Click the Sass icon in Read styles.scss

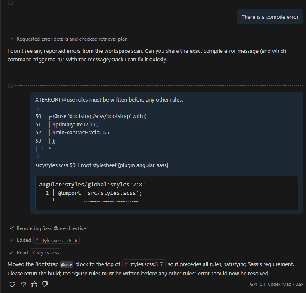click(34, 252)
